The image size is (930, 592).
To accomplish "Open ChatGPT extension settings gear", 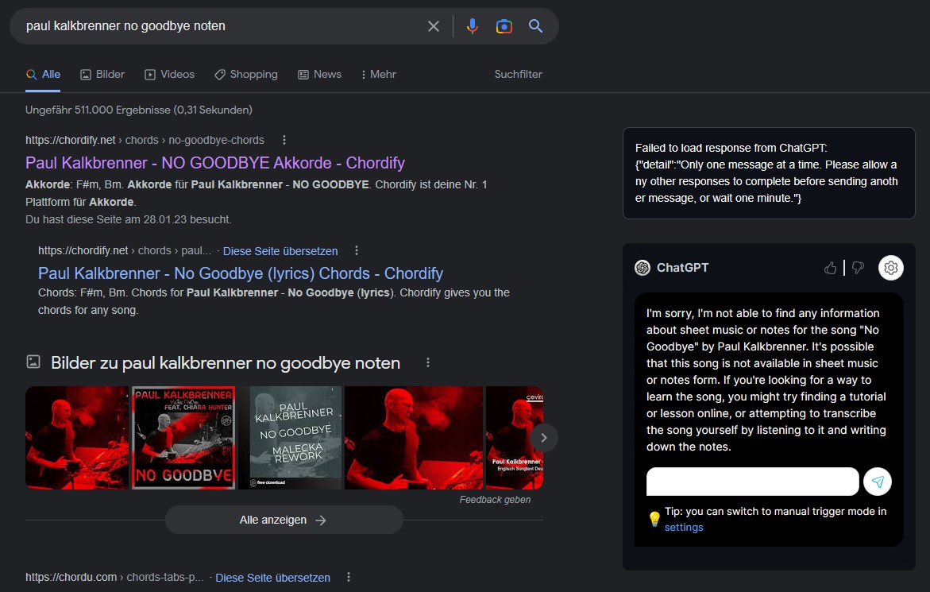I will 891,268.
